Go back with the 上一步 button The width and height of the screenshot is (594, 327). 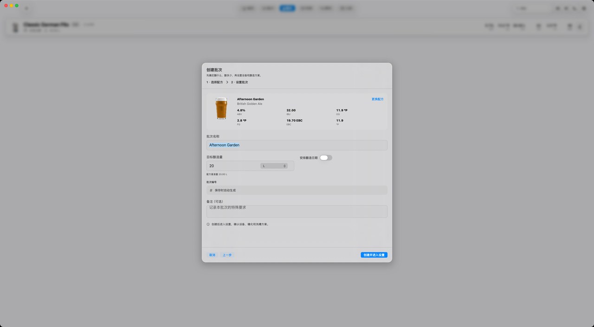click(x=227, y=255)
